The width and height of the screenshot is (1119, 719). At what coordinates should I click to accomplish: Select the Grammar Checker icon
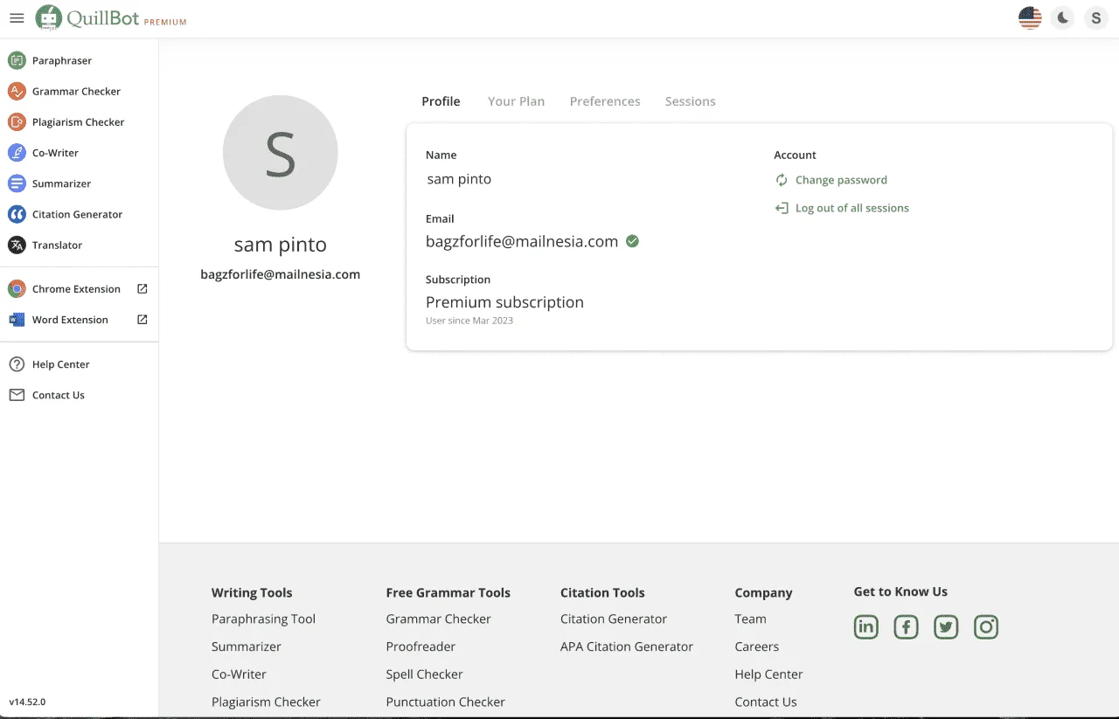(x=17, y=91)
